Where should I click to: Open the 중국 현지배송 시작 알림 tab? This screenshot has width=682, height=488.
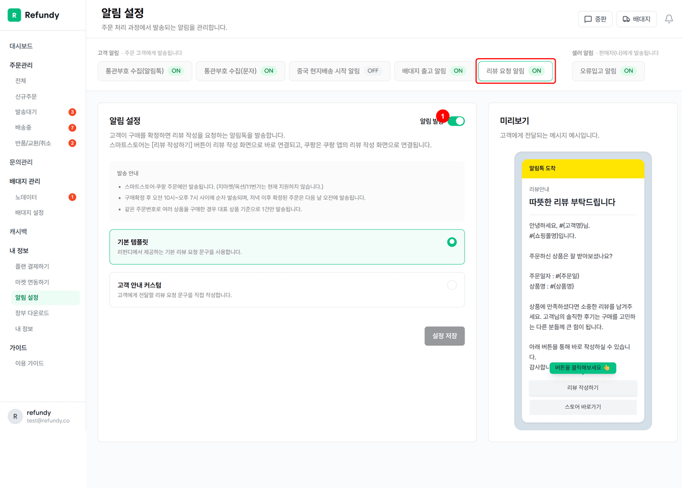[339, 71]
